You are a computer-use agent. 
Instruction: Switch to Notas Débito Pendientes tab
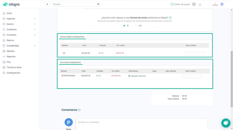tap(72, 37)
